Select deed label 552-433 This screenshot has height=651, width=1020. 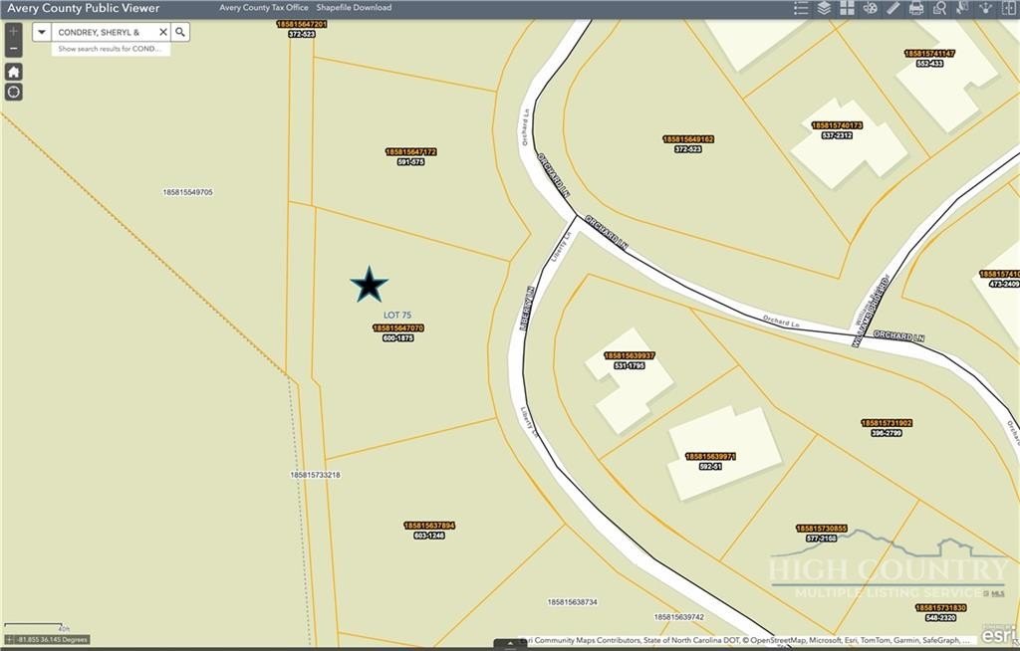[x=929, y=63]
